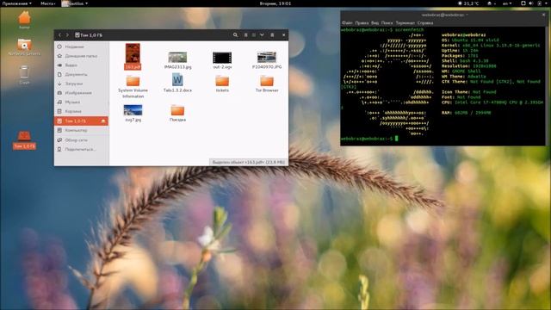Go forward in the Nautilus file manager

67,35
